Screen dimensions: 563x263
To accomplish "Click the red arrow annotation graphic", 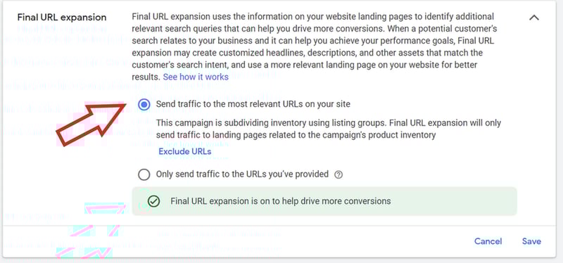I will tap(91, 124).
